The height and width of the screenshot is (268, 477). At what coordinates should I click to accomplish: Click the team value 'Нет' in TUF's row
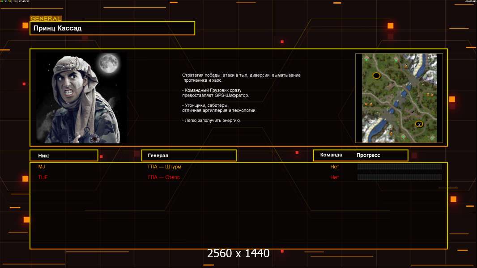[x=335, y=177]
